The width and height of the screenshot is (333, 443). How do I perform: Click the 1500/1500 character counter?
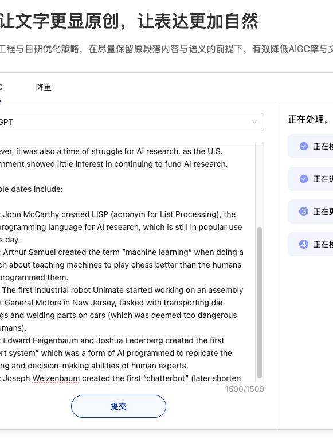(244, 389)
